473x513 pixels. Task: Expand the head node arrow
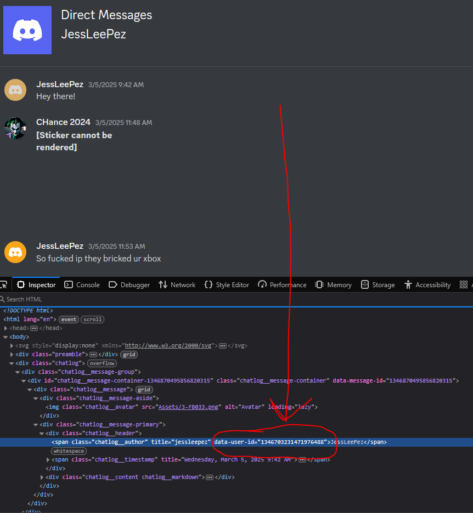pos(5,328)
